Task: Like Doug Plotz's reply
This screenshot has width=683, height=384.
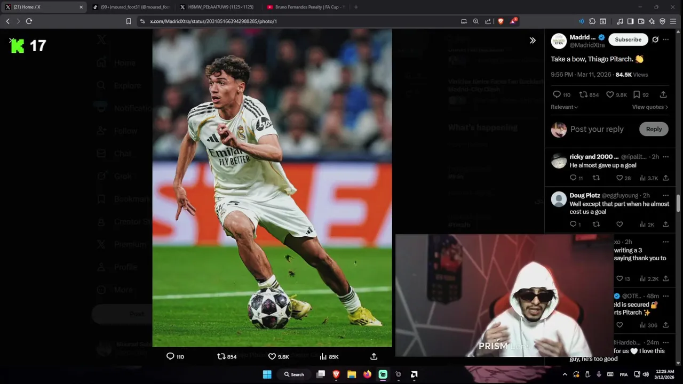Action: pos(620,225)
